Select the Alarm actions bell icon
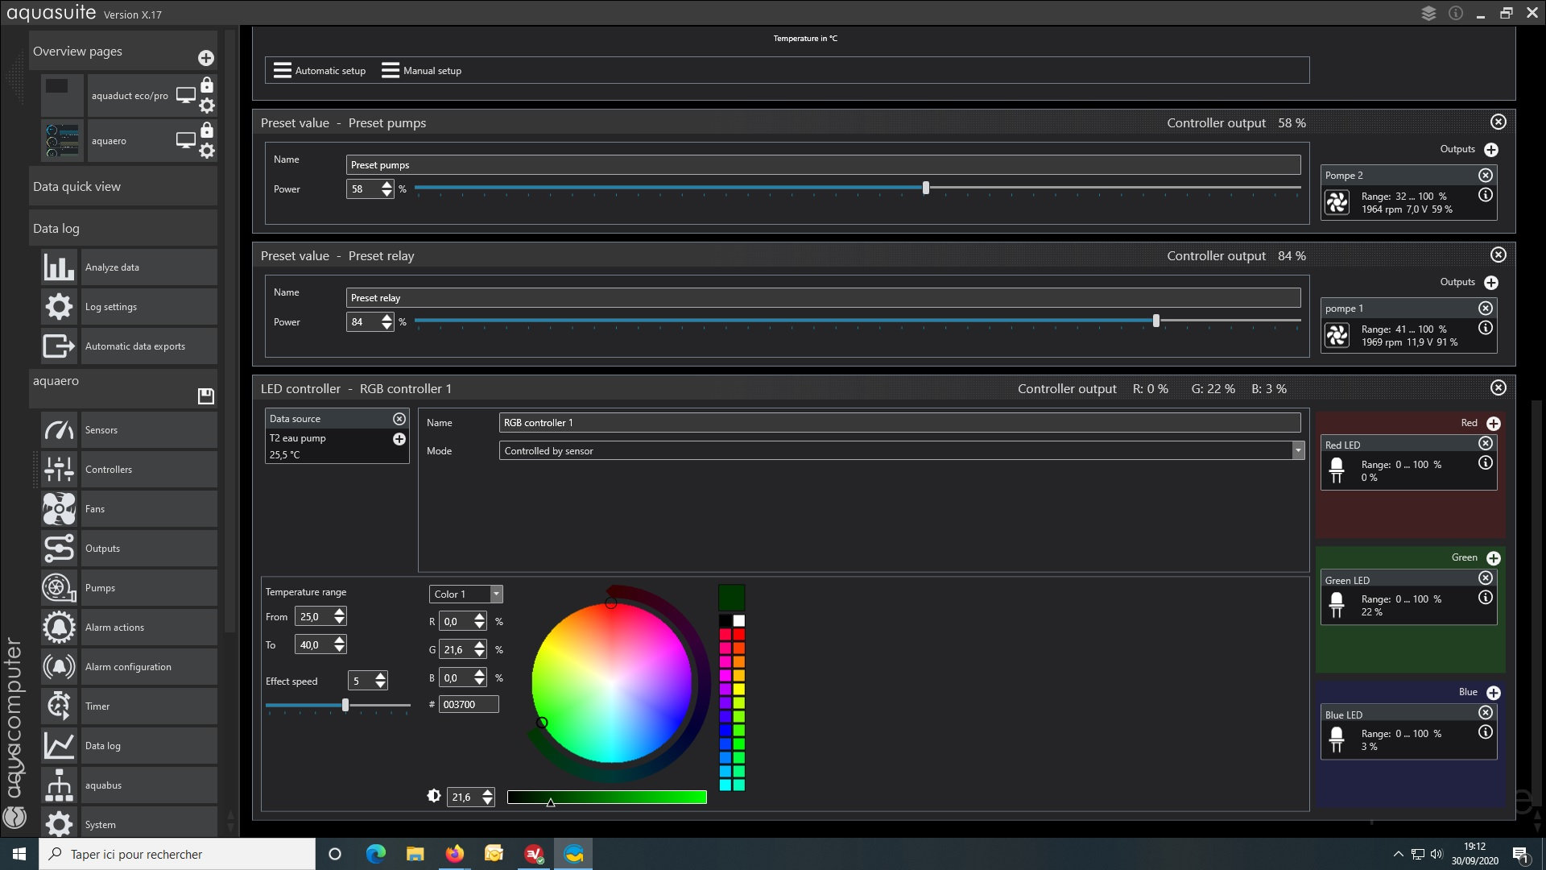Viewport: 1546px width, 870px height. (59, 628)
